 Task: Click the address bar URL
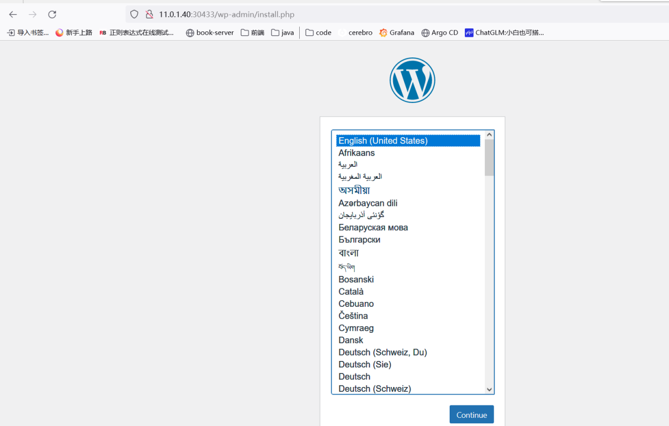(226, 15)
